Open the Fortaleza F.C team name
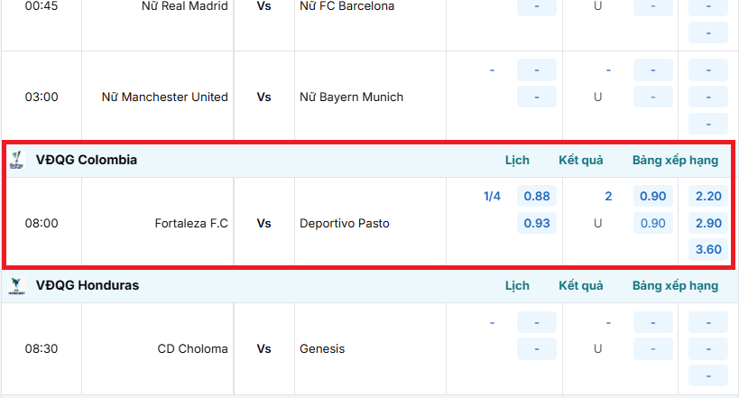 pyautogui.click(x=191, y=223)
